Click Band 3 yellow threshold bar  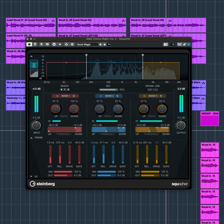[152, 130]
